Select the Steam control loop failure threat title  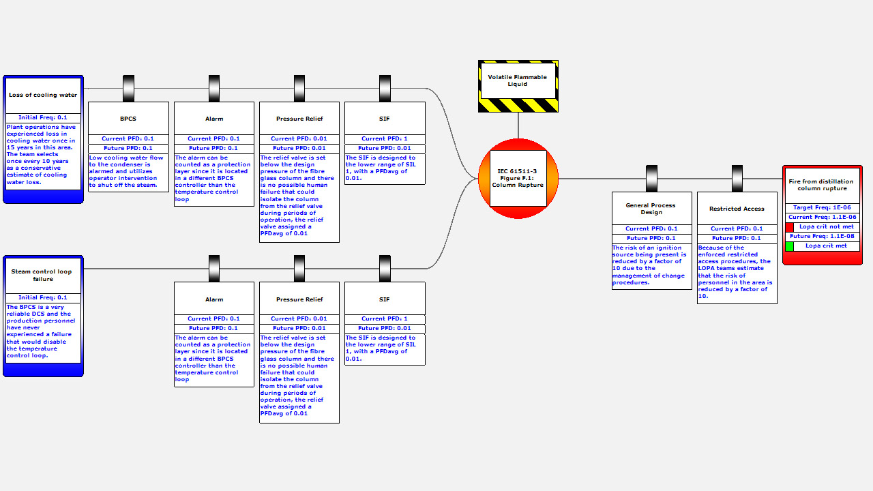(43, 275)
